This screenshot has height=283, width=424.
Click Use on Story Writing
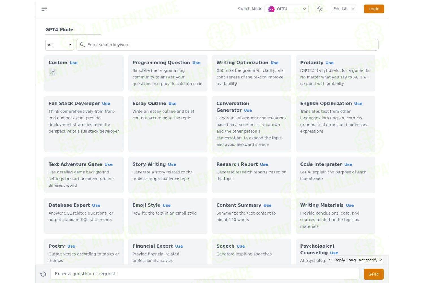[172, 164]
